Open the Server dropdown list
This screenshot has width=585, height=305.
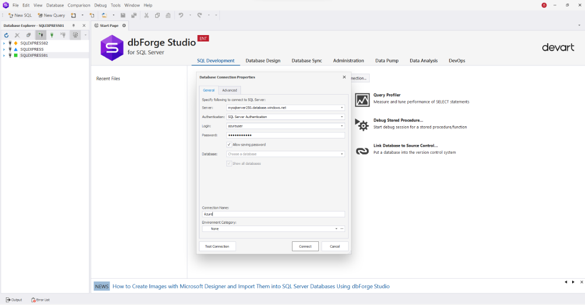coord(342,108)
